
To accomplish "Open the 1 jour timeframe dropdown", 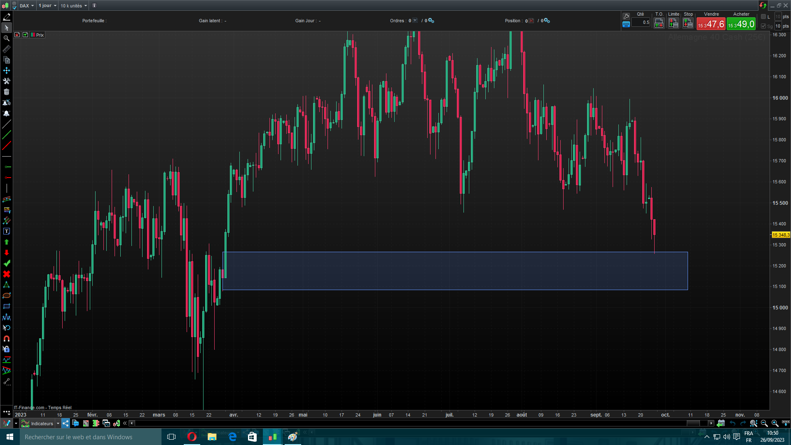I will pyautogui.click(x=47, y=6).
